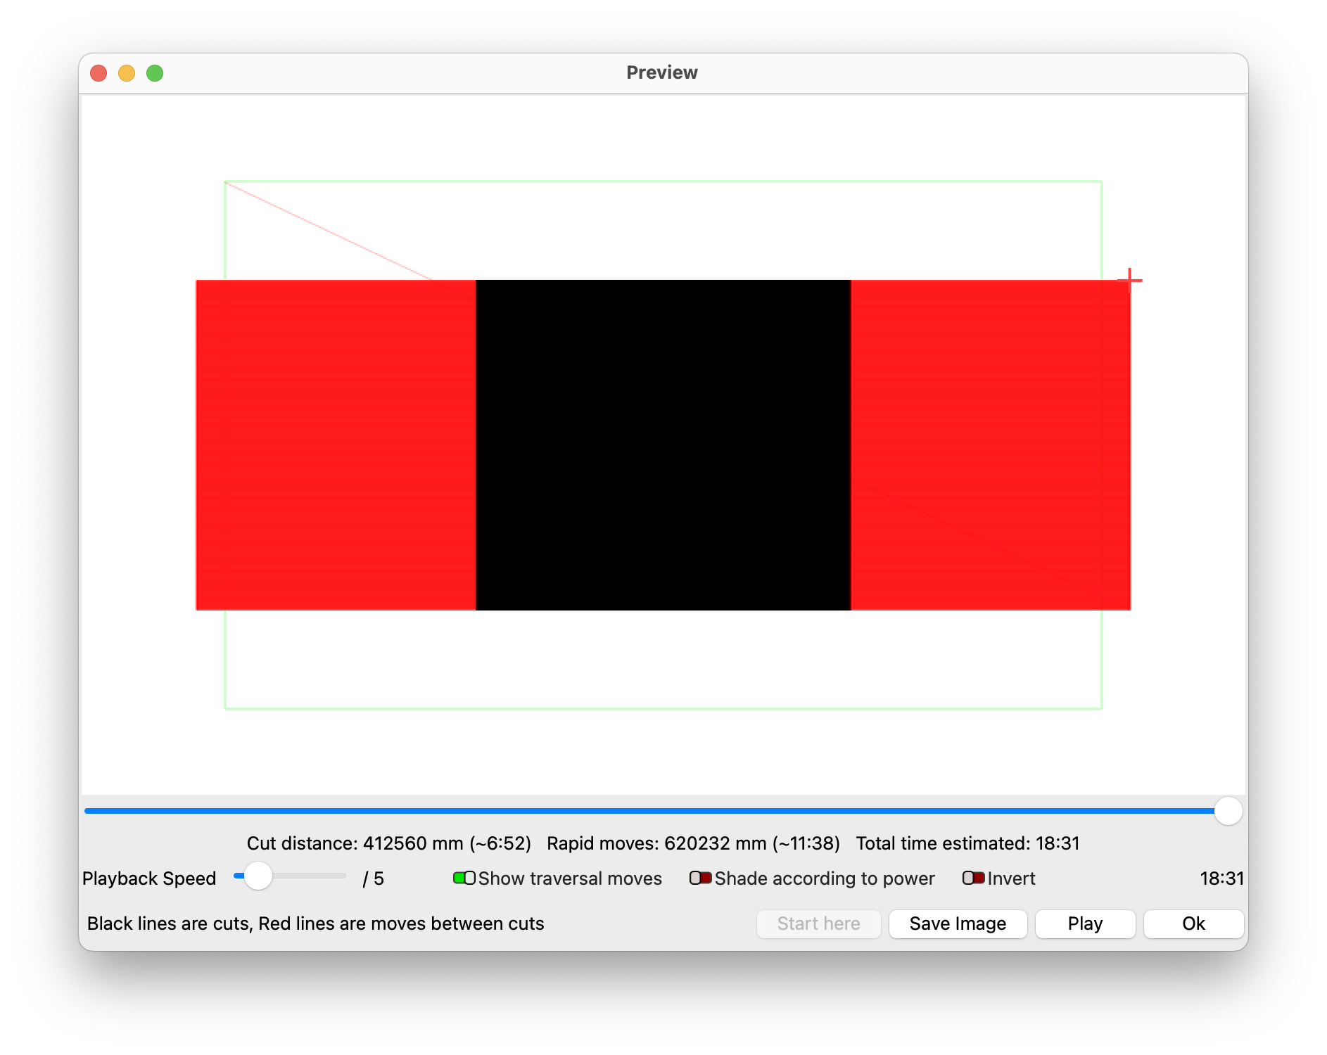Click the red crosshair laser position marker

(x=1130, y=281)
